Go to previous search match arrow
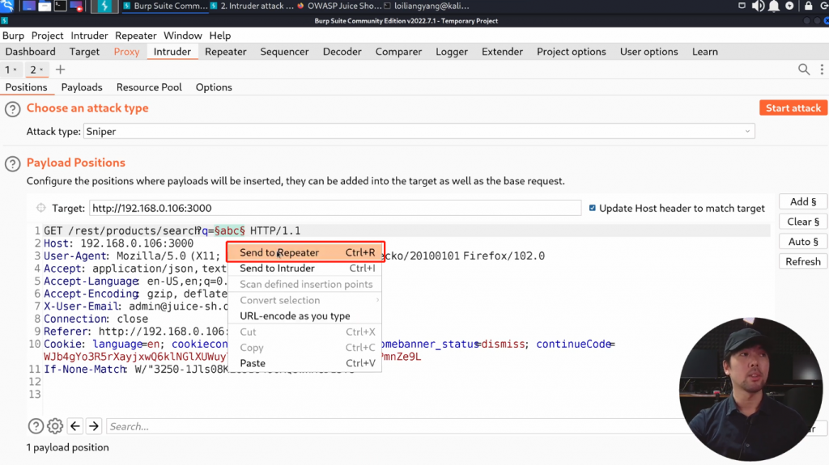Image resolution: width=829 pixels, height=465 pixels. 75,426
